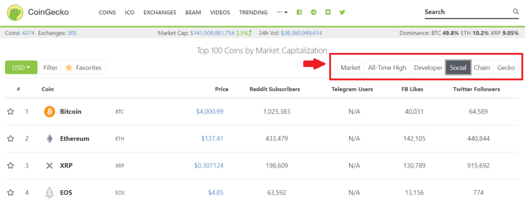Image resolution: width=525 pixels, height=206 pixels.
Task: Sort by FB Likes column
Action: click(412, 89)
